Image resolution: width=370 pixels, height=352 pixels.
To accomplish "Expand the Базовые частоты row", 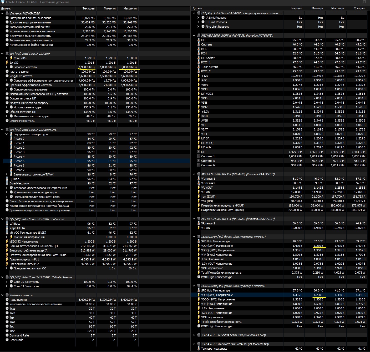I will (x=7, y=67).
